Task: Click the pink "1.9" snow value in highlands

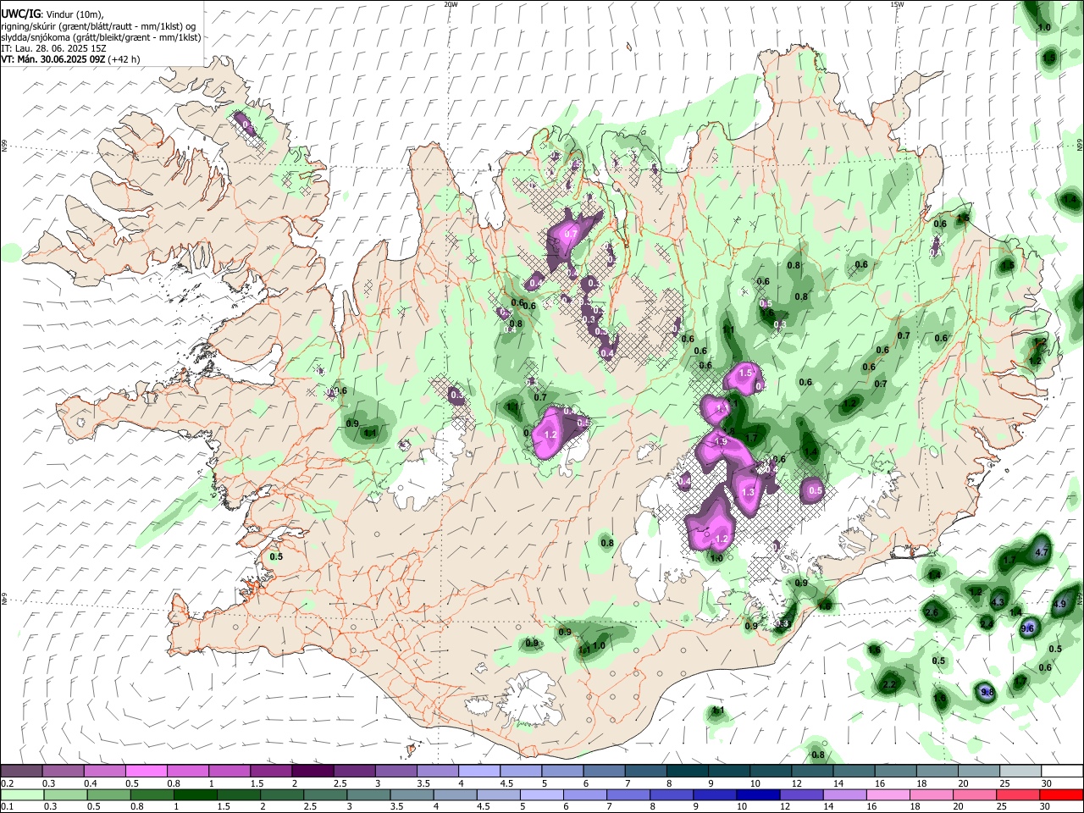Action: pyautogui.click(x=722, y=442)
